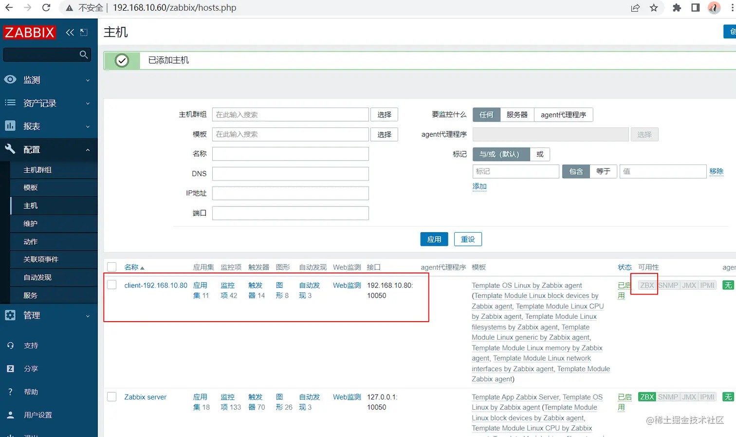Viewport: 736px width, 437px height.
Task: Toggle sidebar auto-hide icon
Action: (84, 33)
